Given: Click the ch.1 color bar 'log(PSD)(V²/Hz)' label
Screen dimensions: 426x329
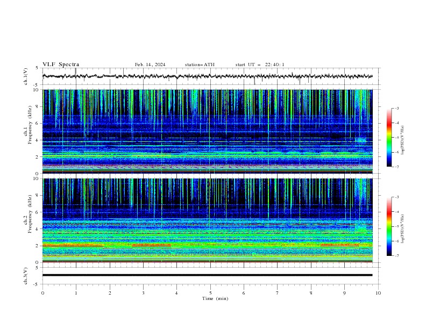Looking at the screenshot, I should click(x=403, y=140).
